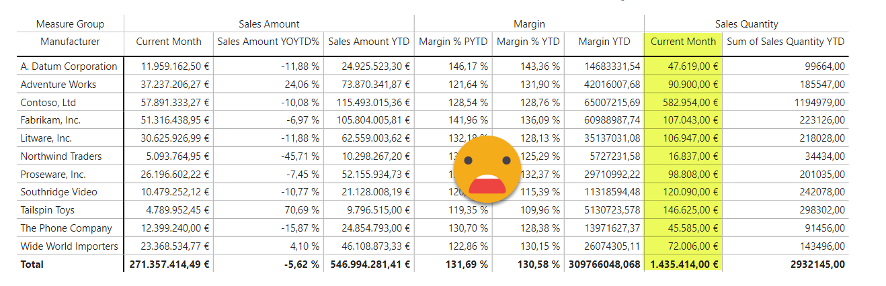This screenshot has width=886, height=286.
Task: Click the Adventure Works manufacturer row
Action: 58,85
